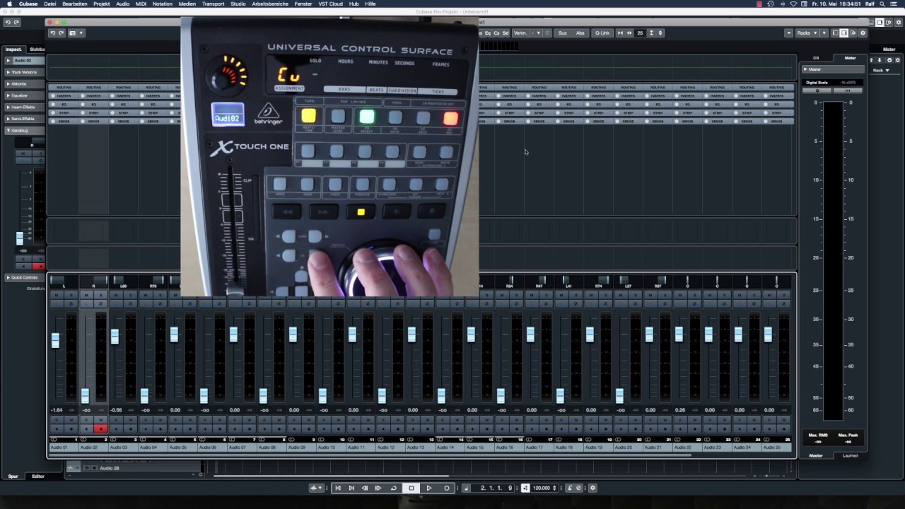Click the highlighted window layout icon
The width and height of the screenshot is (905, 509).
(844, 33)
